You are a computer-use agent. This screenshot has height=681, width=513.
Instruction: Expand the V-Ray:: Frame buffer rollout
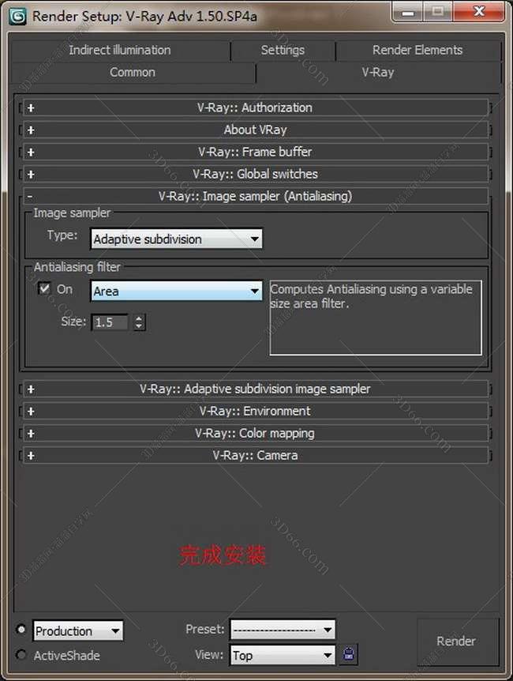coord(255,152)
